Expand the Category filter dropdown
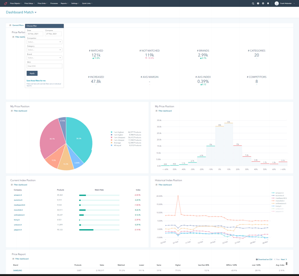The image size is (299, 276). coord(44,49)
